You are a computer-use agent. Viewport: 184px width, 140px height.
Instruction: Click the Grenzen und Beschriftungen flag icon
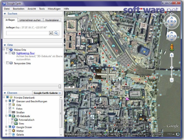coord(13,101)
